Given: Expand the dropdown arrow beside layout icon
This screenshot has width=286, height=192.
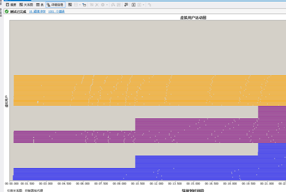Looking at the screenshot, I should point(80,5).
